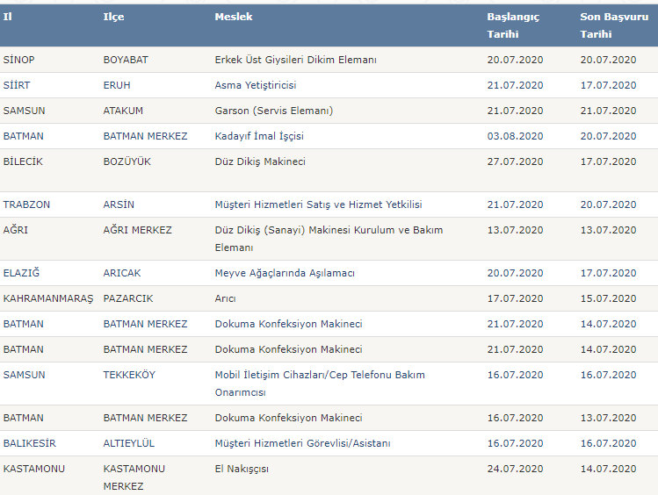Click the TEKKEKÖY district cell
Viewport: 658px width, 495px height.
pyautogui.click(x=129, y=375)
